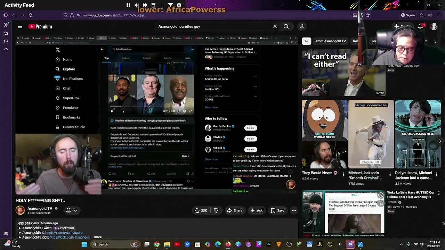Viewport: 445px width, 250px height.
Task: Click the shield tracker-protection icon
Action: click(65, 15)
